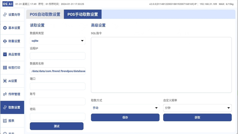Click the label printing barcode icon
Screen dimensions: 238x134
point(5,68)
